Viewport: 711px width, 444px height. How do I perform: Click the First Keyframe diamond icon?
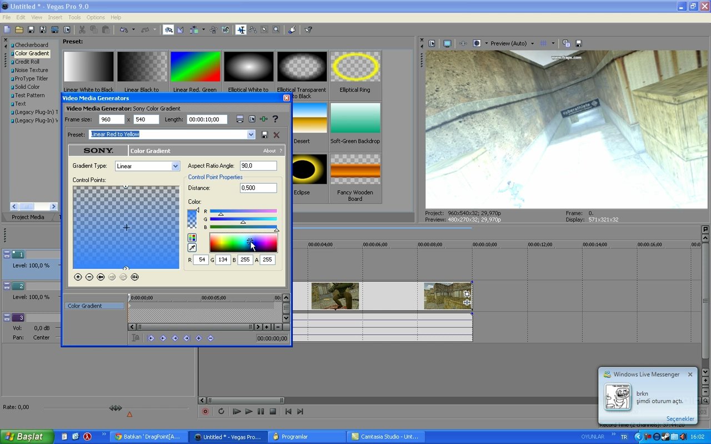[x=151, y=338]
